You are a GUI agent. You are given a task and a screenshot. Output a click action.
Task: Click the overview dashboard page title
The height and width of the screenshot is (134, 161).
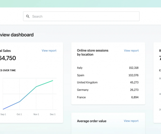tap(17, 35)
